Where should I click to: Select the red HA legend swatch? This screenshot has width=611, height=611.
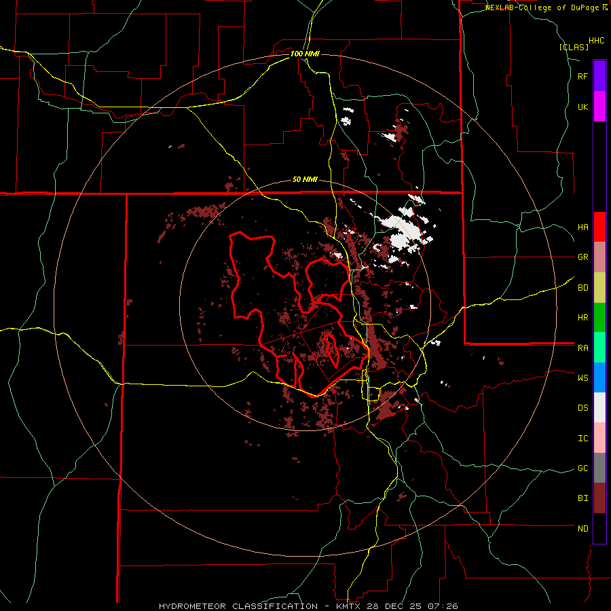[x=599, y=227]
